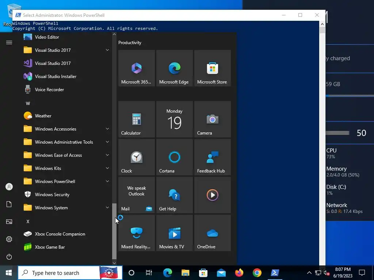Open Microsoft Store from the taskbar
This screenshot has width=374, height=280.
(x=203, y=273)
